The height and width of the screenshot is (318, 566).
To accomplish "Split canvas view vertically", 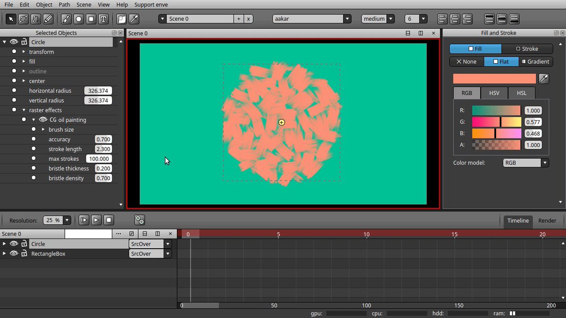I will [421, 33].
